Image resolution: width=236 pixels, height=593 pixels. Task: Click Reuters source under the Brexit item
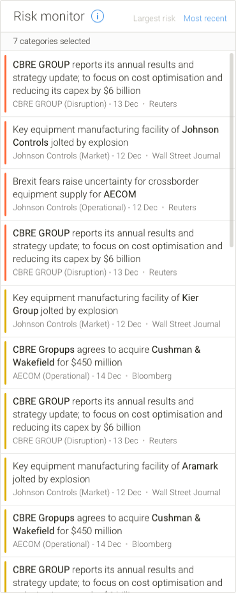coord(182,207)
